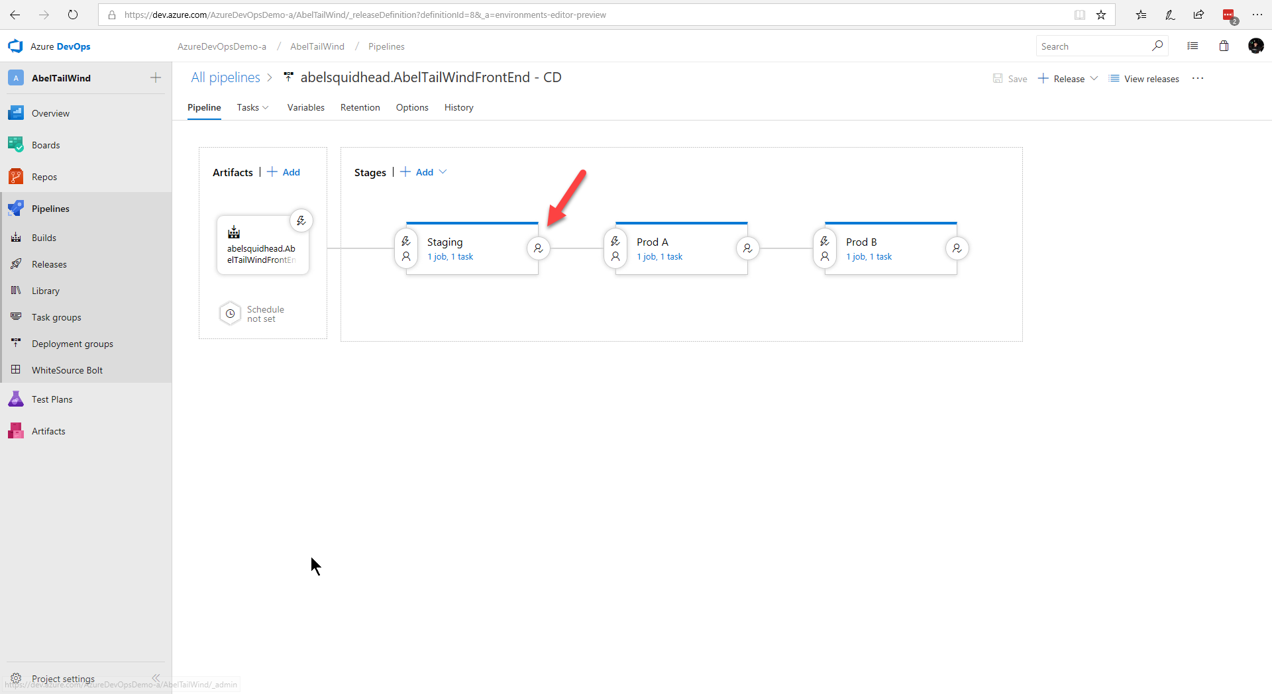Expand the Release dropdown arrow
The image size is (1272, 694).
(x=1094, y=78)
